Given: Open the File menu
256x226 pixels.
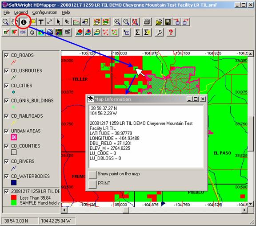Looking at the screenshot, I should [x=7, y=12].
